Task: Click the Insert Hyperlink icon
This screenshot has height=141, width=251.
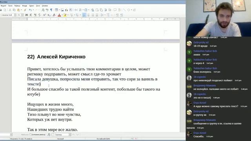Action: pos(93,10)
